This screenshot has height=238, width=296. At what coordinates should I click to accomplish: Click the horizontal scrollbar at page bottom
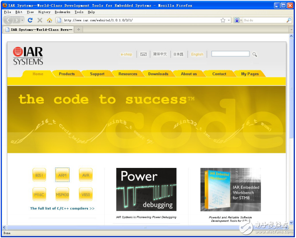coord(145,227)
